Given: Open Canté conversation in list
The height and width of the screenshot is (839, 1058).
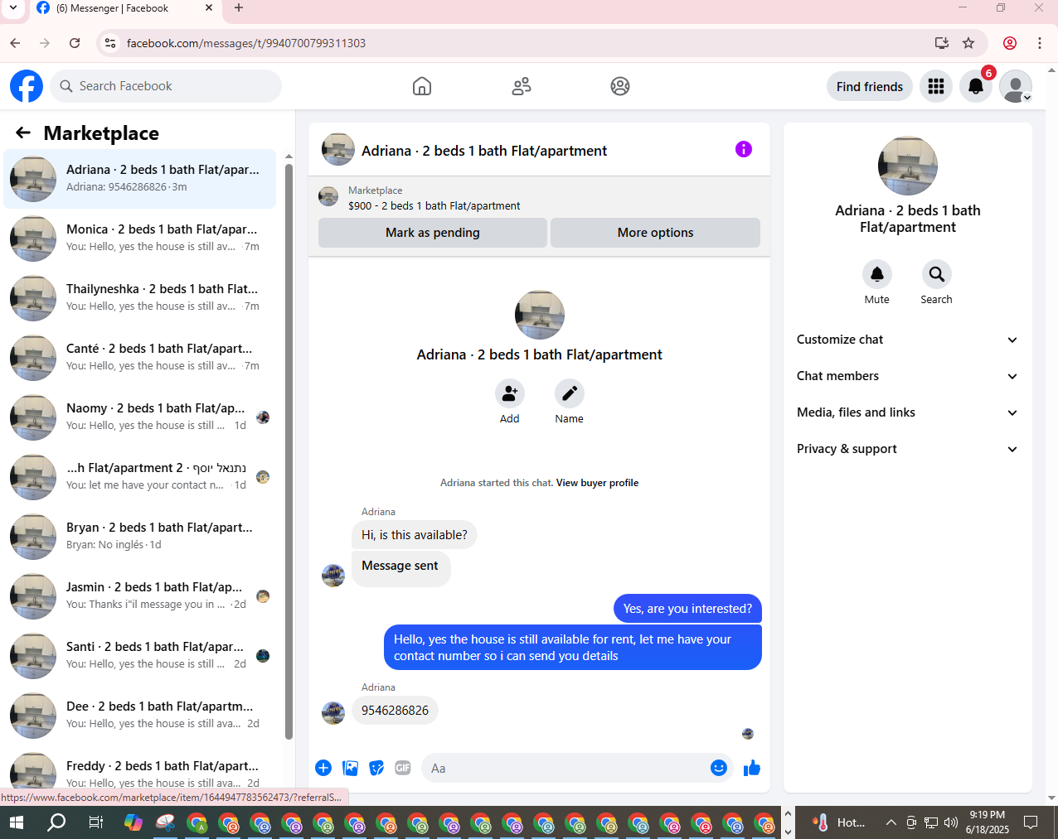Looking at the screenshot, I should click(x=139, y=358).
